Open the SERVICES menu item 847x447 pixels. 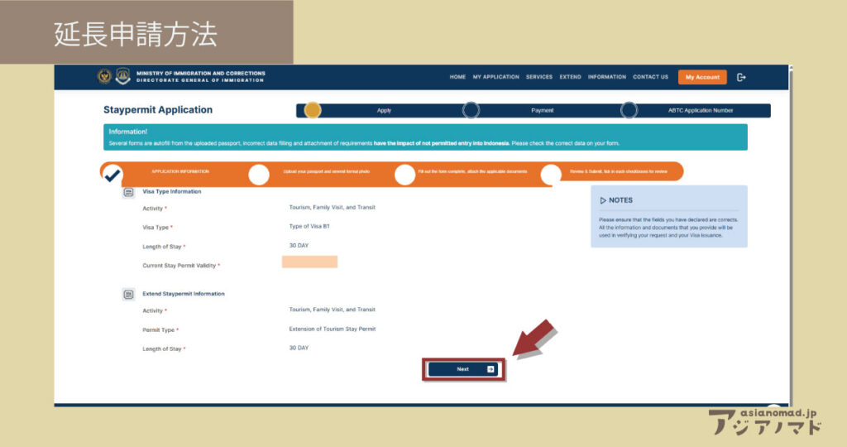click(x=538, y=77)
